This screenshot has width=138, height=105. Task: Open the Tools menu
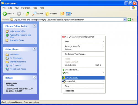click(x=35, y=8)
